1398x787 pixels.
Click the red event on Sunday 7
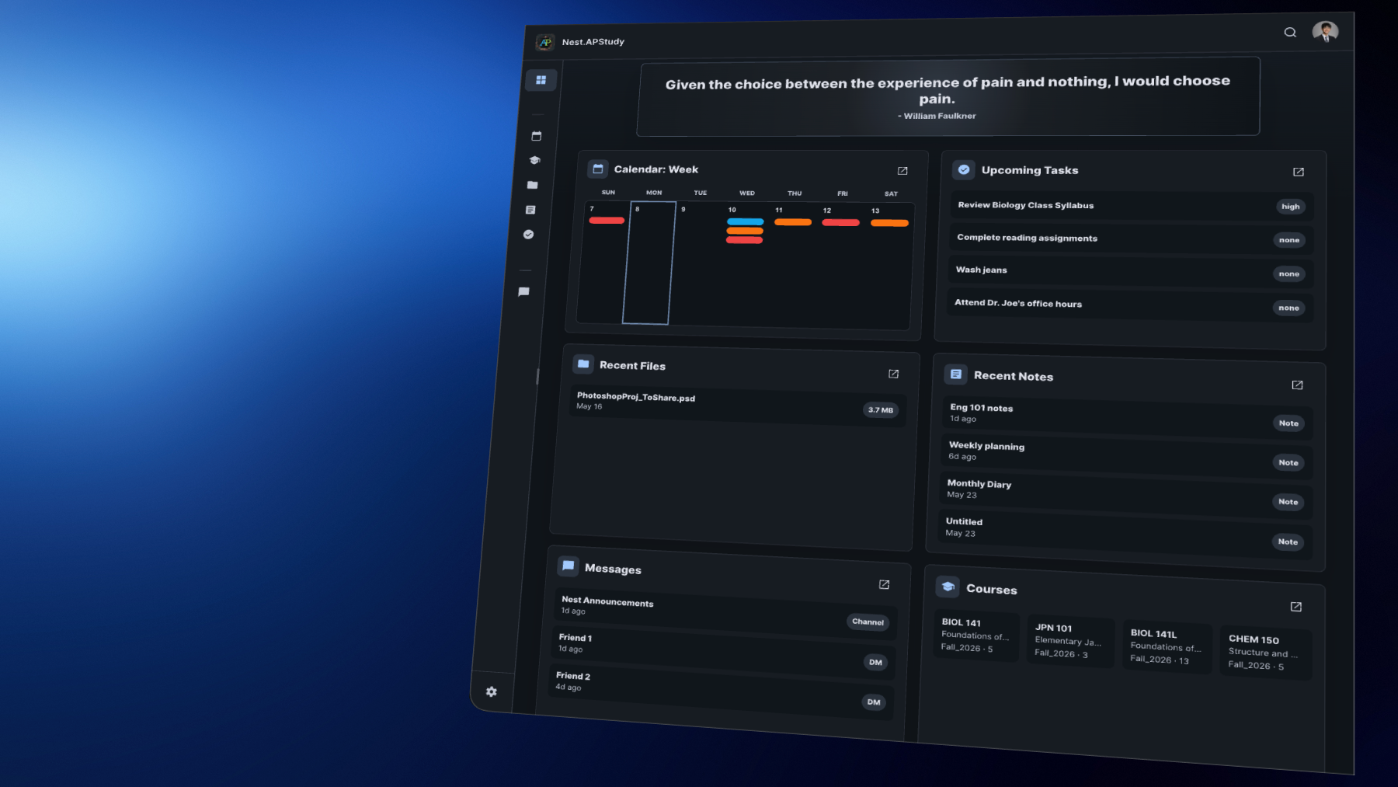(607, 221)
